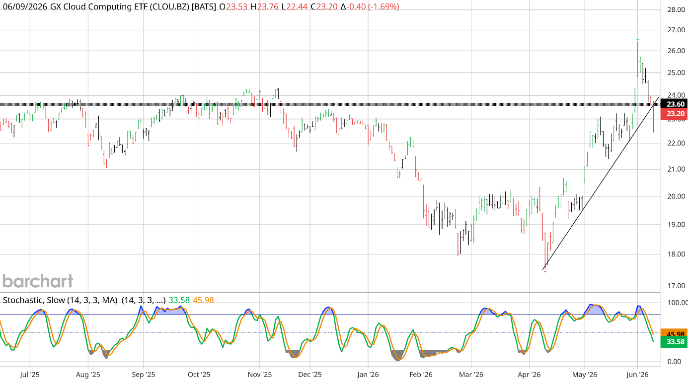Screen dimensions: 688x382
Task: Click the [BATS] exchange label
Action: pos(204,7)
